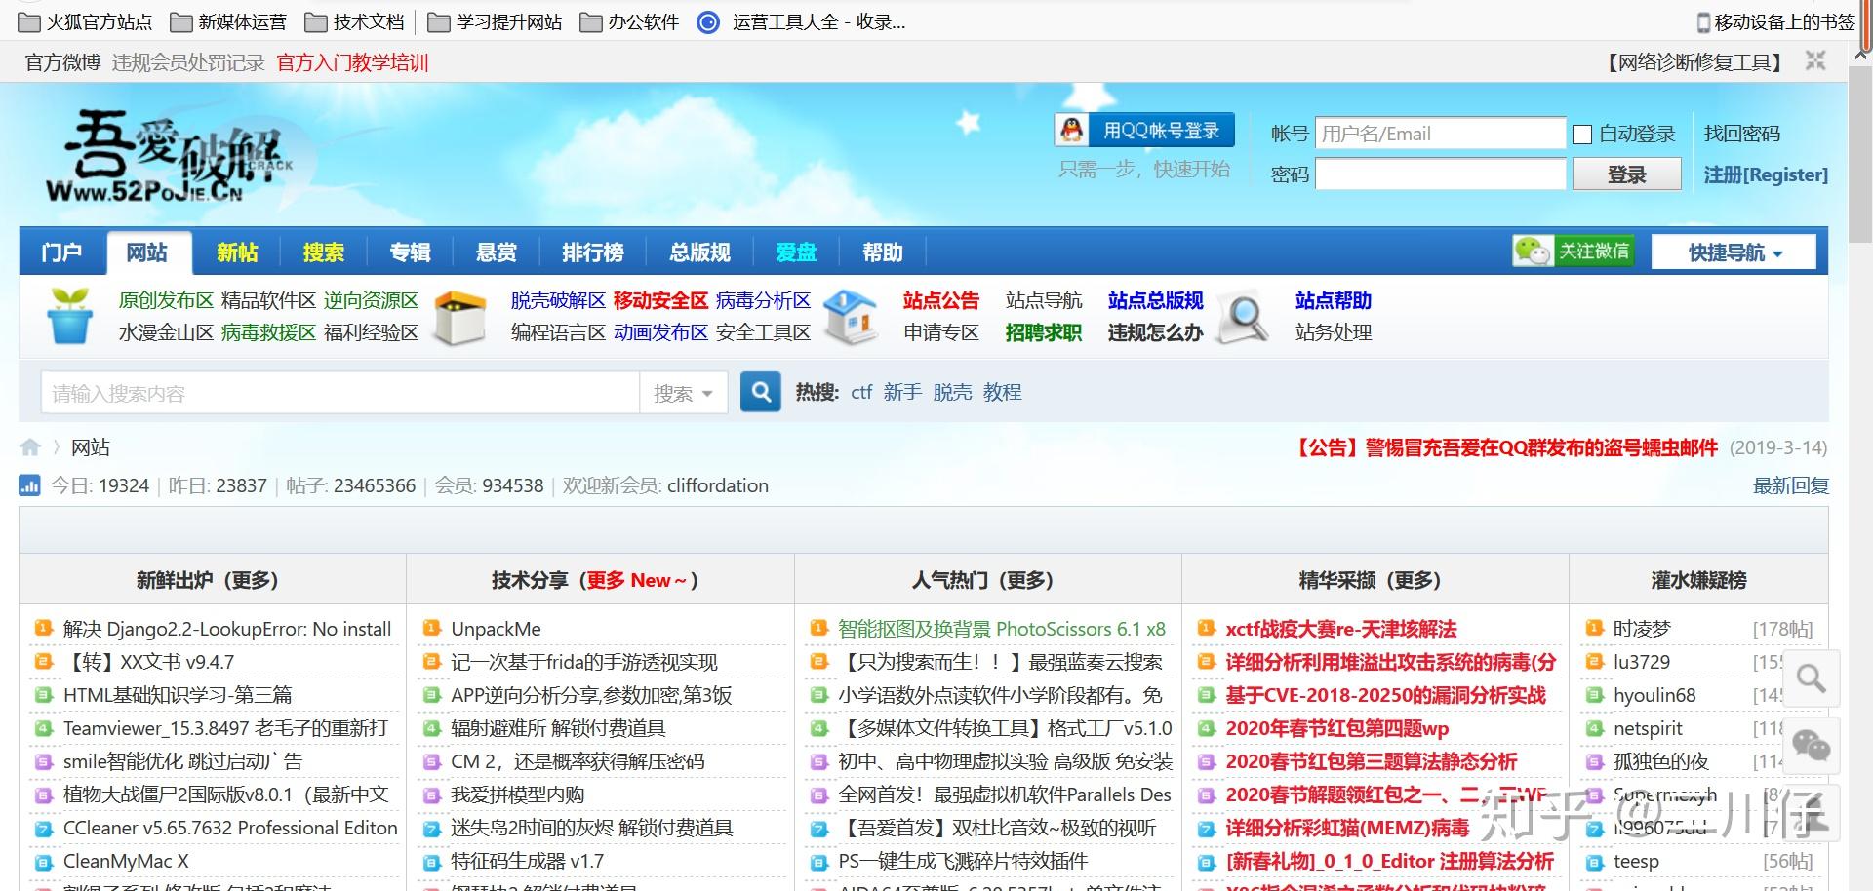Open 官方入门教学培训 link
This screenshot has height=891, width=1873.
352,62
